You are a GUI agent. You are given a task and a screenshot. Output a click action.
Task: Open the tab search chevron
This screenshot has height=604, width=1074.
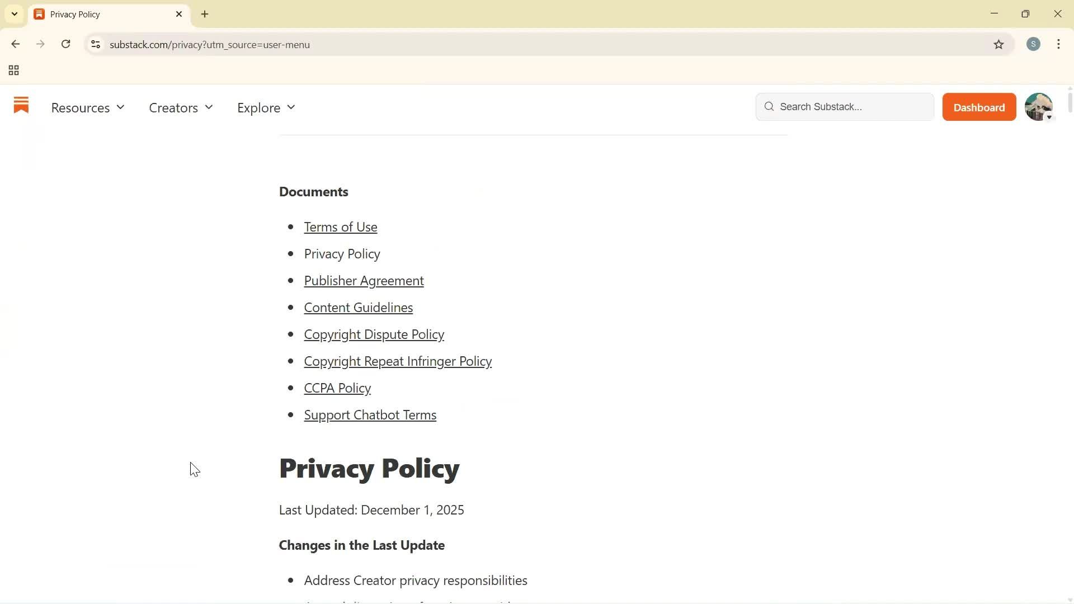[15, 14]
